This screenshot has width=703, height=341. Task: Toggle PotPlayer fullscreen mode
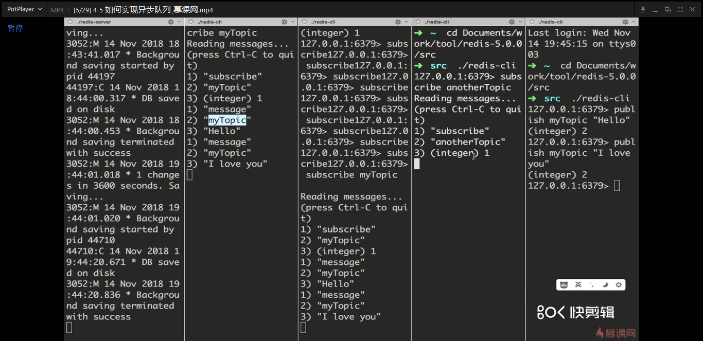coord(680,10)
